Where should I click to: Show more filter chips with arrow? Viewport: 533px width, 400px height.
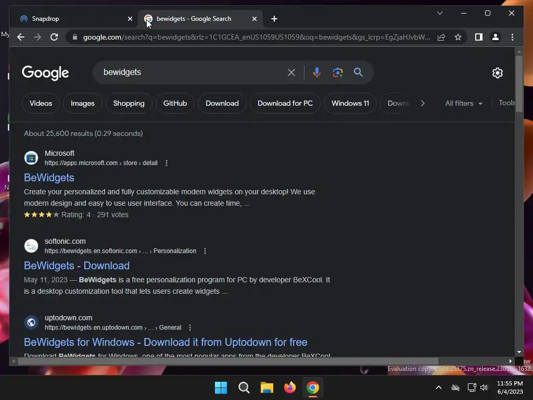(x=423, y=103)
